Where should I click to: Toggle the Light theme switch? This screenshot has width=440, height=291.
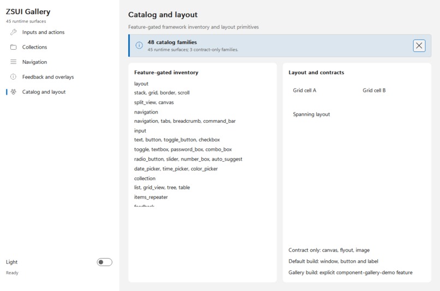coord(104,262)
